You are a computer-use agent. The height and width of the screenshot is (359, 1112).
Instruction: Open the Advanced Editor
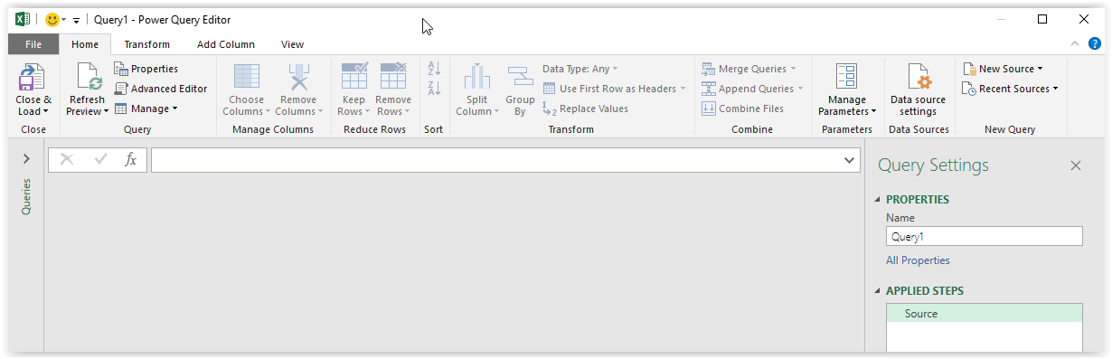coord(161,89)
